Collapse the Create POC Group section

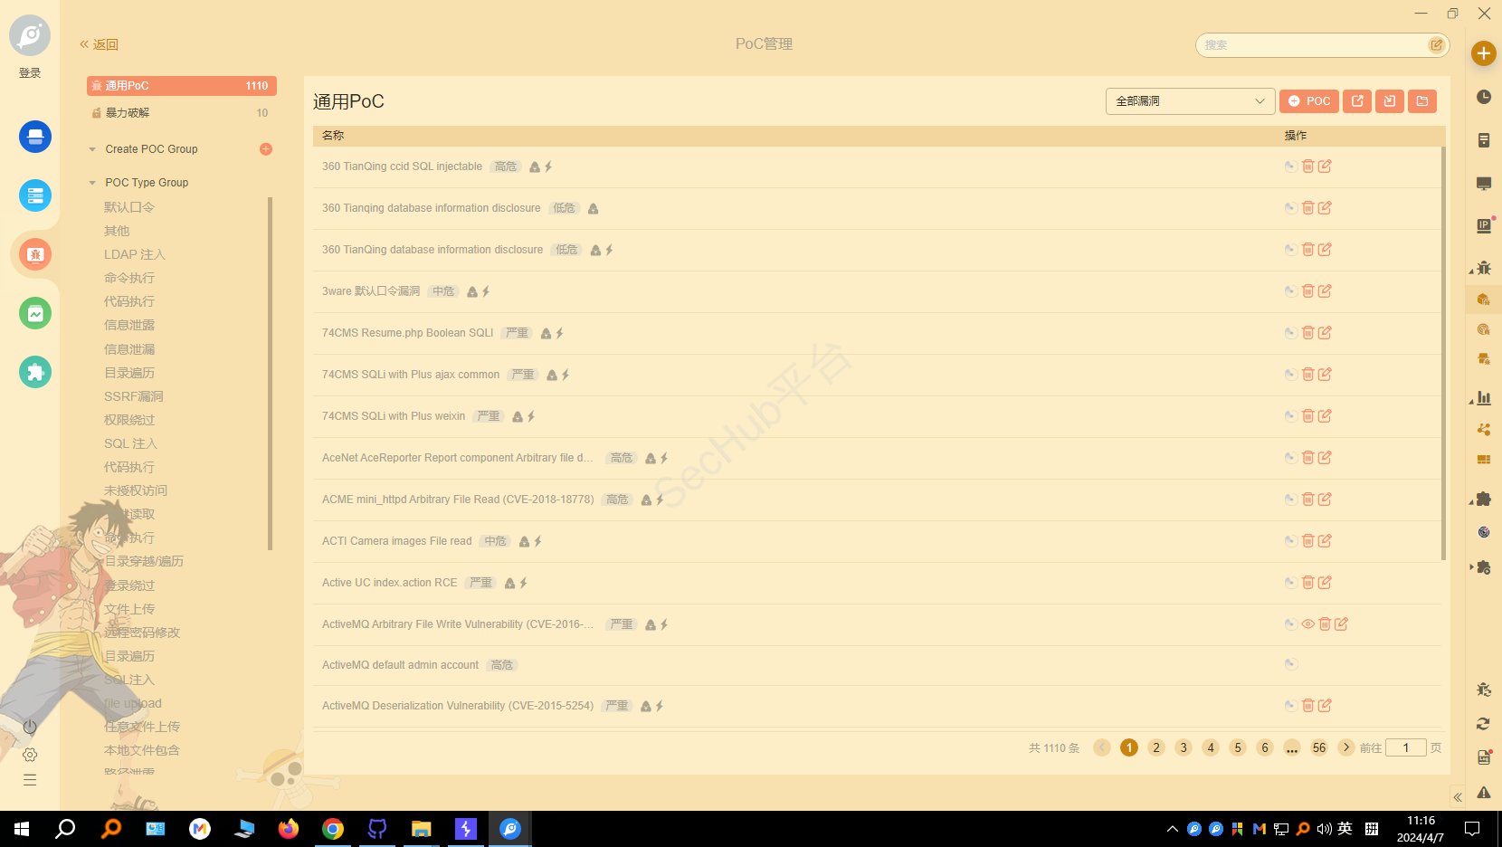pyautogui.click(x=92, y=149)
